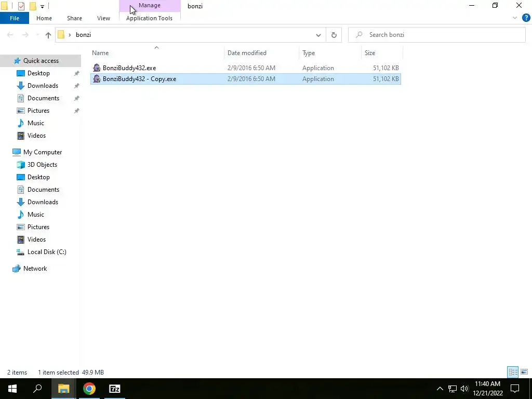Open Desktop under My Computer
The height and width of the screenshot is (399, 532).
(38, 177)
